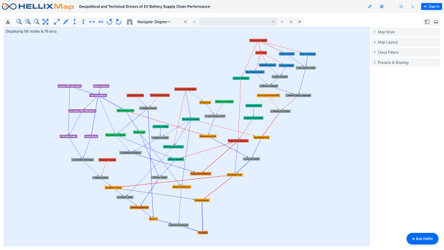444x250 pixels.
Task: Click the download map icon
Action: click(8, 22)
